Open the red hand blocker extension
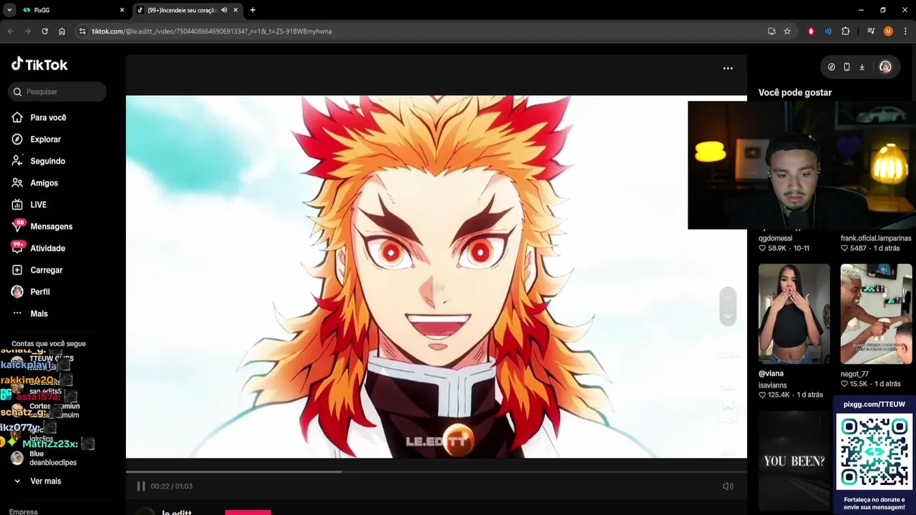Image resolution: width=916 pixels, height=515 pixels. click(811, 31)
